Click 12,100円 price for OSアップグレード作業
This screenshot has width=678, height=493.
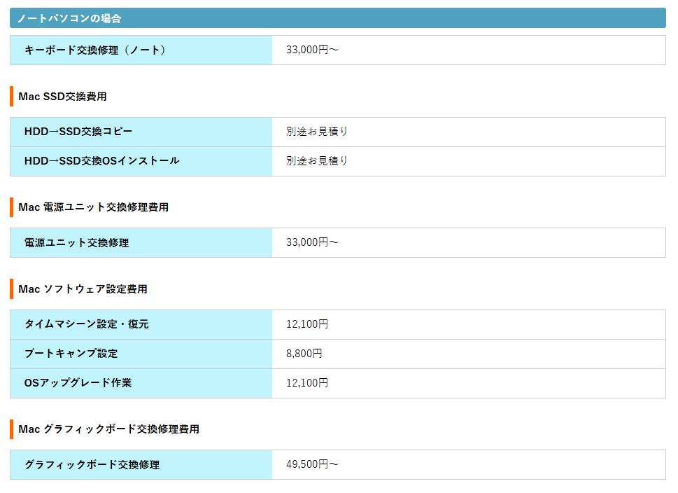pyautogui.click(x=307, y=383)
